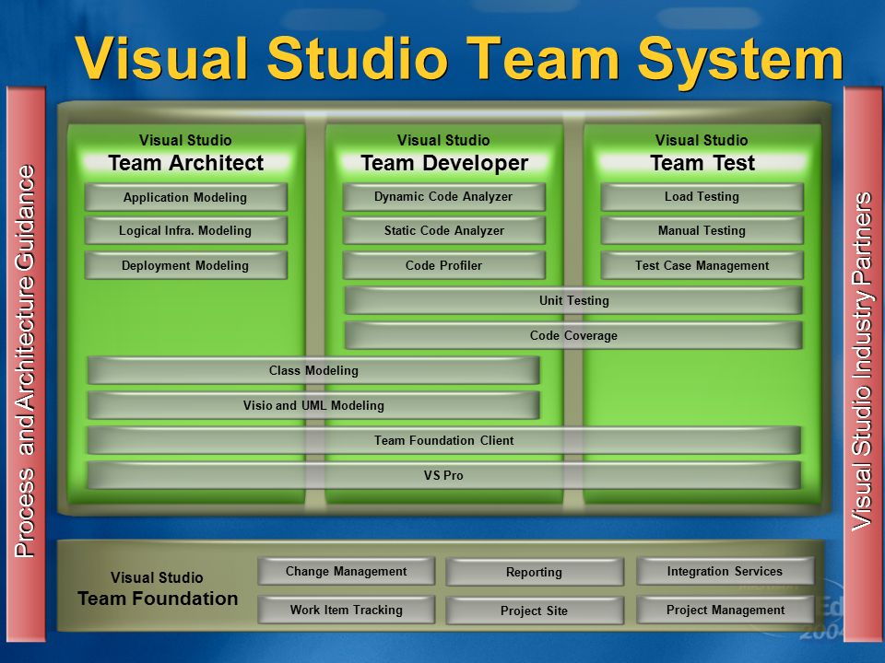
Task: Click the Load Testing box
Action: coord(702,197)
